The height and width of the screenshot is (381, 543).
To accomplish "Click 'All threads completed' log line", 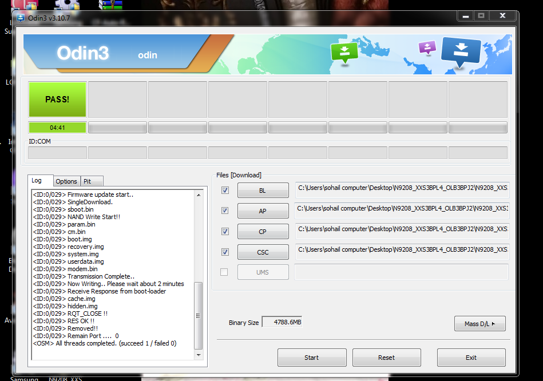I will point(105,343).
